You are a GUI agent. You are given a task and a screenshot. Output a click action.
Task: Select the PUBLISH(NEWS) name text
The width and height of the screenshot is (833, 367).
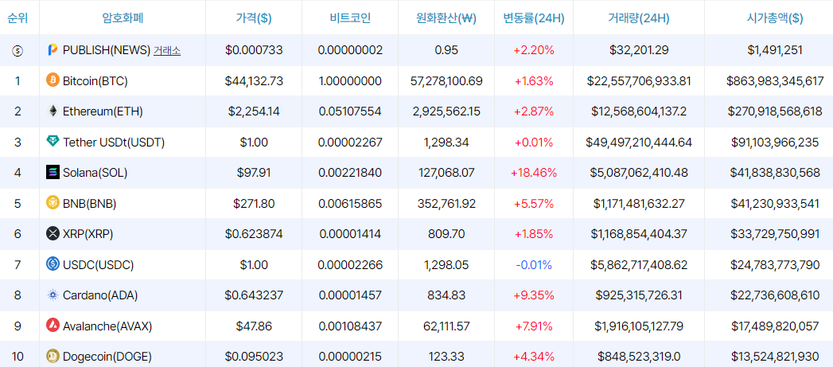click(x=107, y=50)
